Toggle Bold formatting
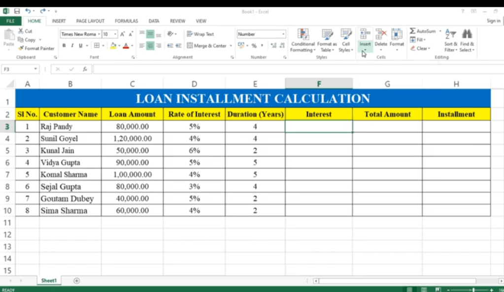This screenshot has width=504, height=292. click(64, 46)
